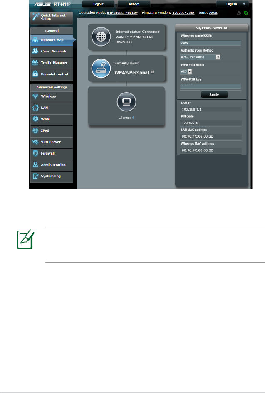Select the Clients computer icon

(x=126, y=101)
